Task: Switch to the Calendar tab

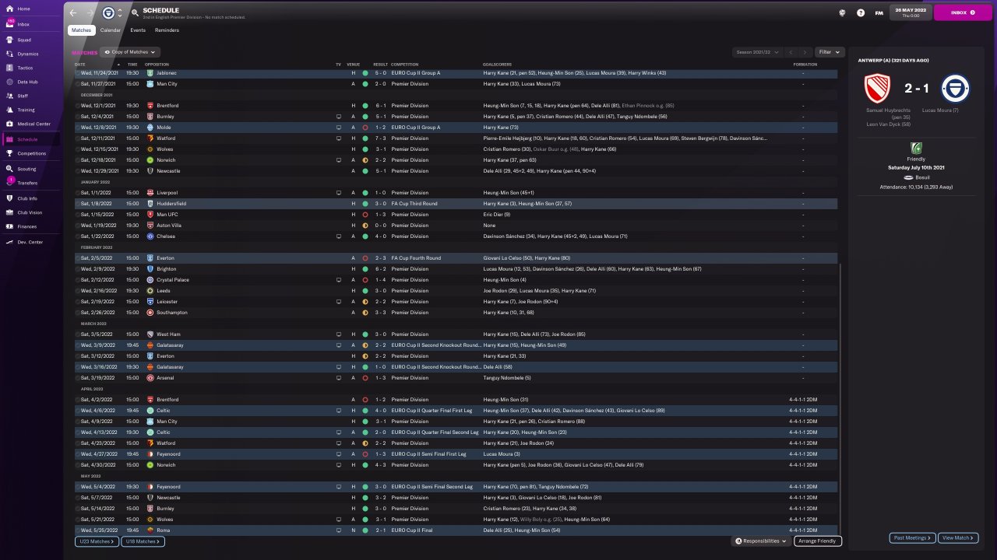Action: 111,30
